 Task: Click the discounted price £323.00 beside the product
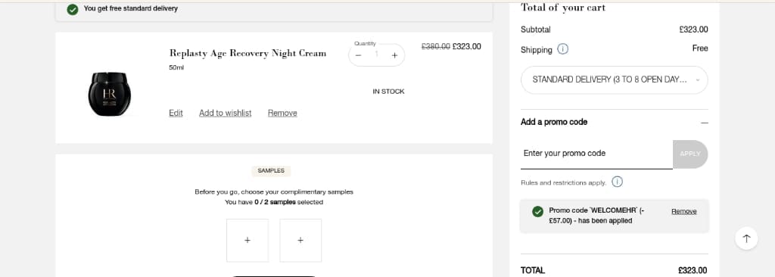pos(466,46)
